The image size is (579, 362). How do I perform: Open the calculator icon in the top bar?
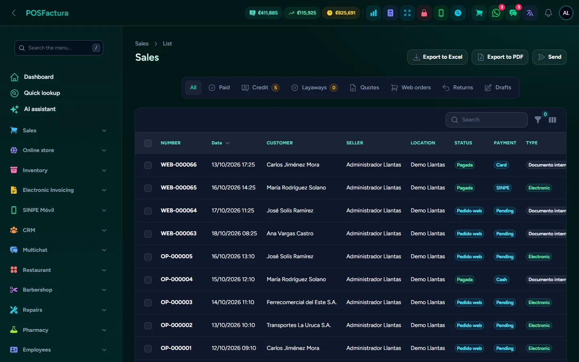tap(390, 13)
